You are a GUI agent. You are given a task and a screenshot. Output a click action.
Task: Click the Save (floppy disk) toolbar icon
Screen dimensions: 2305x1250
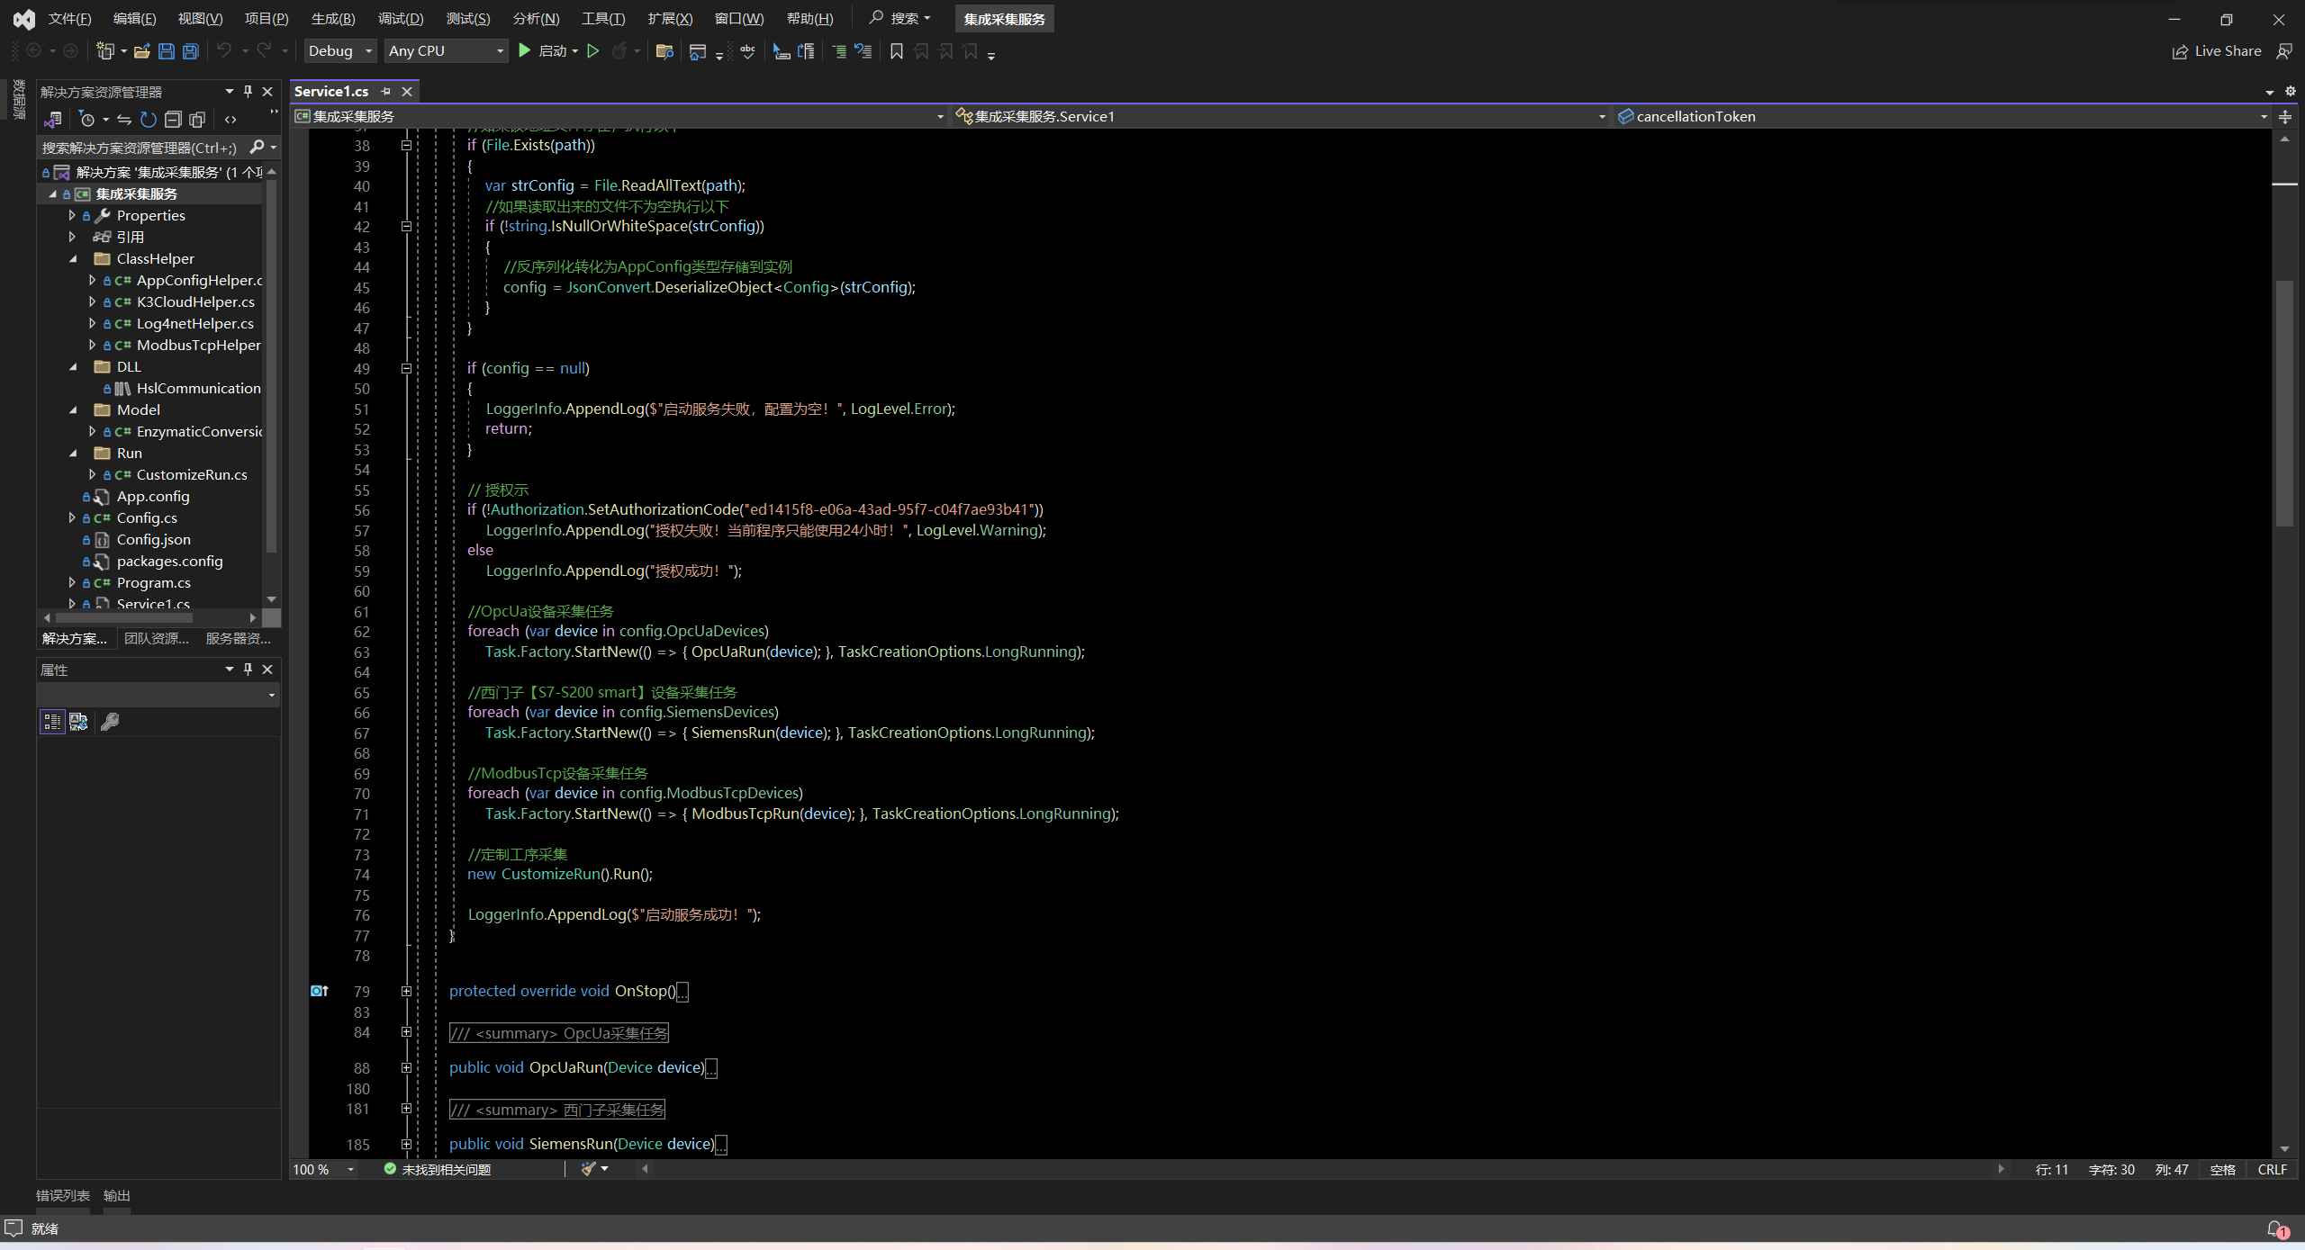click(167, 51)
